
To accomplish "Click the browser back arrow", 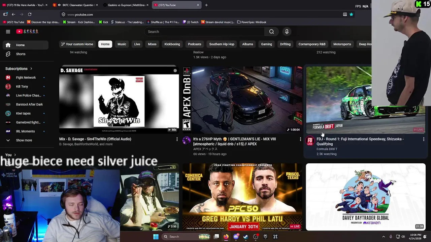I will click(13, 14).
